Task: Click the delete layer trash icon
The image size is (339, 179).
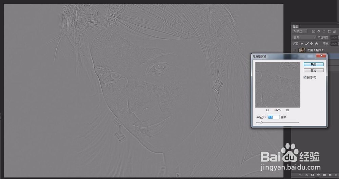Action: [336, 175]
